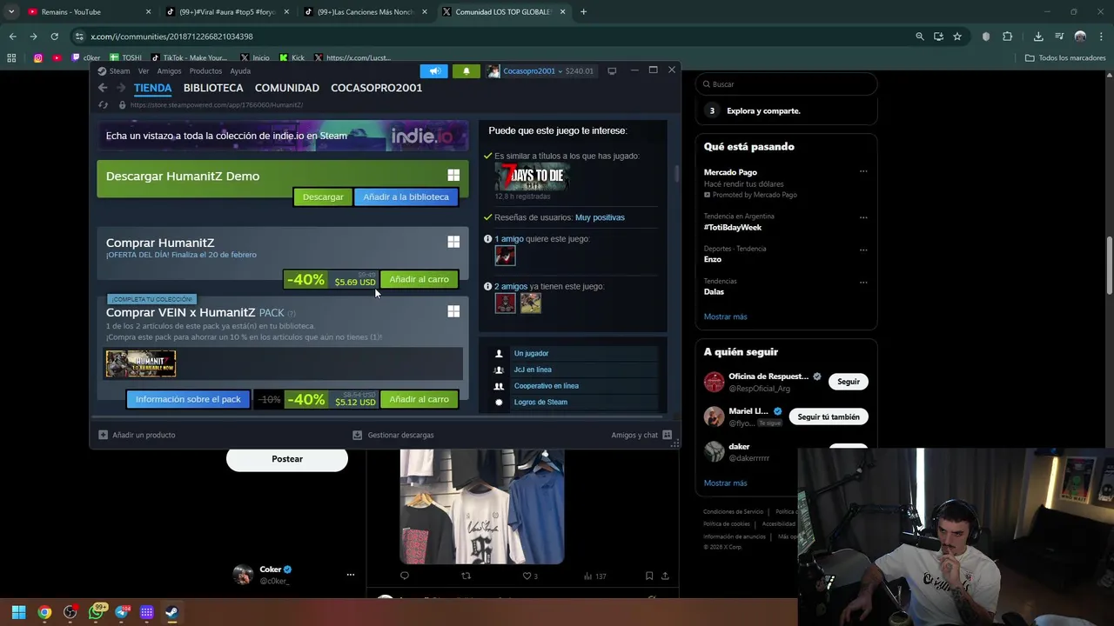Open options for Mercado Pago promoted trend
Image resolution: width=1114 pixels, height=626 pixels.
point(863,171)
